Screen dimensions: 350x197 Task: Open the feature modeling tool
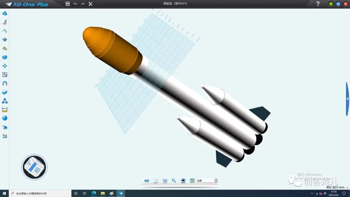pyautogui.click(x=5, y=40)
